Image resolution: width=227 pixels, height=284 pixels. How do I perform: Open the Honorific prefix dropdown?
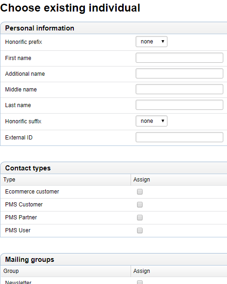[151, 42]
